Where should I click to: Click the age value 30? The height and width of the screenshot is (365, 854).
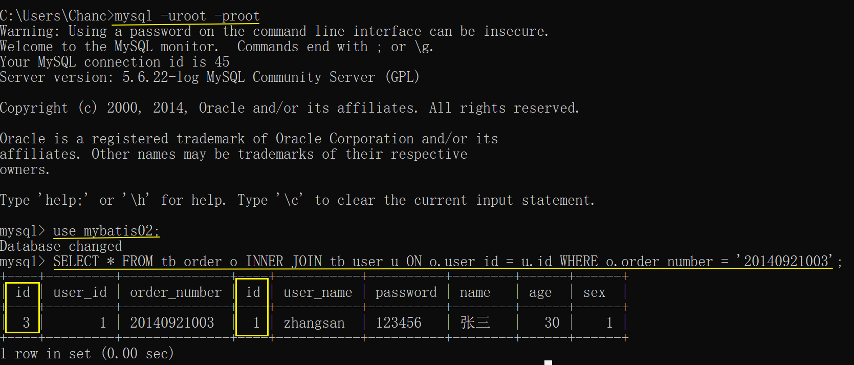[x=552, y=323]
